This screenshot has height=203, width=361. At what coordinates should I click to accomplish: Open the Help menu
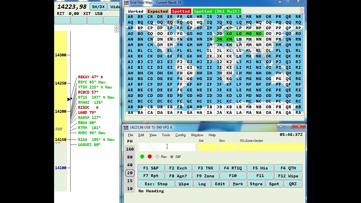[212, 135]
